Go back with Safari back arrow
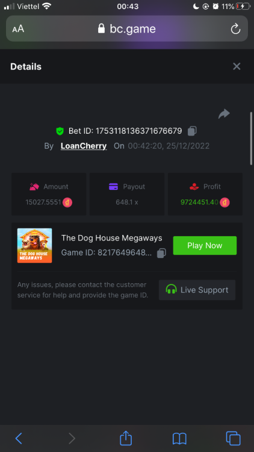Image resolution: width=254 pixels, height=452 pixels. tap(19, 439)
